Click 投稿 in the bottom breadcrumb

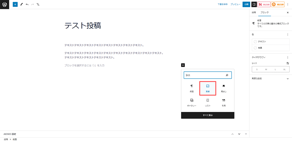coord(6,139)
